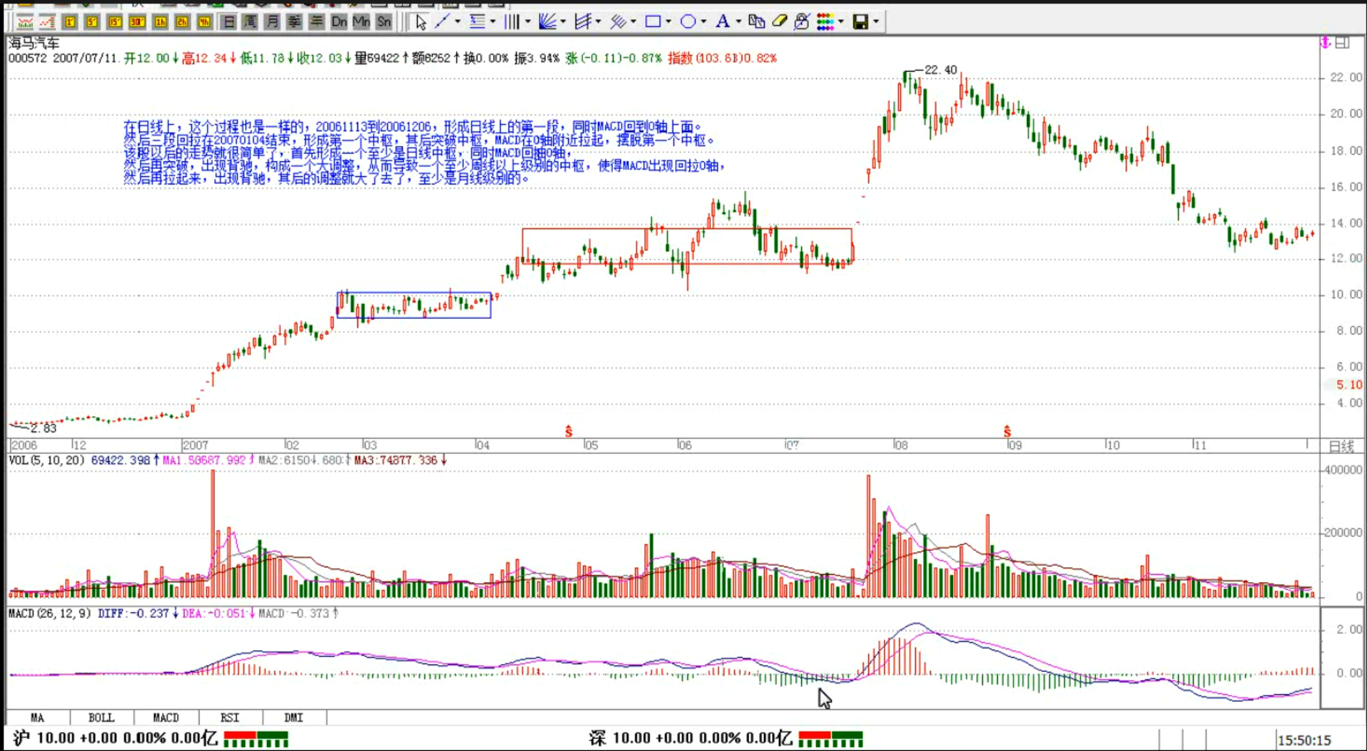1367x751 pixels.
Task: Switch to the RSI indicator tab
Action: click(229, 717)
